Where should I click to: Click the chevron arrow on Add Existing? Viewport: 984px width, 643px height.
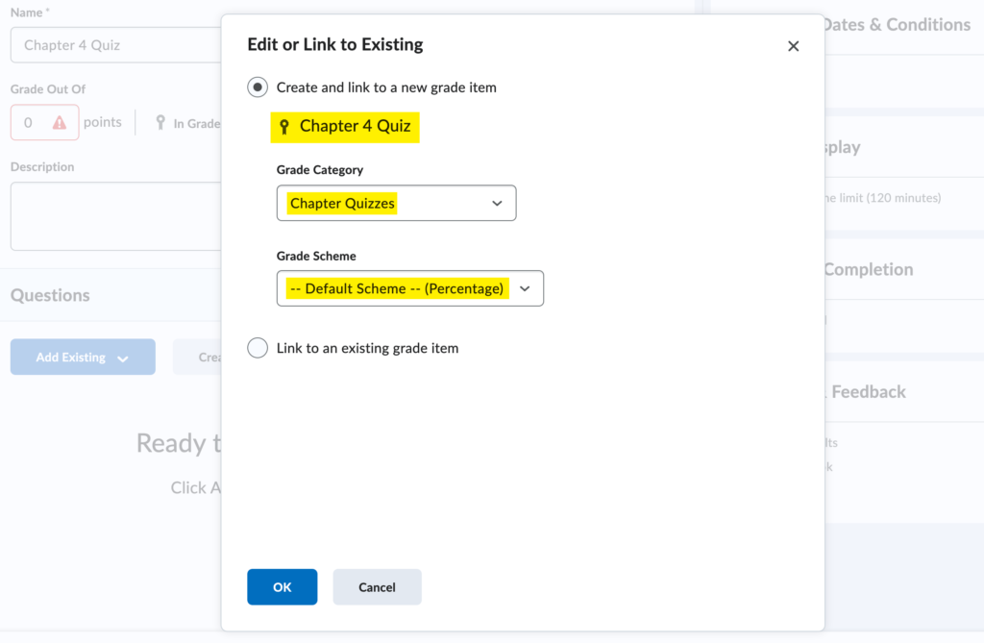(123, 358)
